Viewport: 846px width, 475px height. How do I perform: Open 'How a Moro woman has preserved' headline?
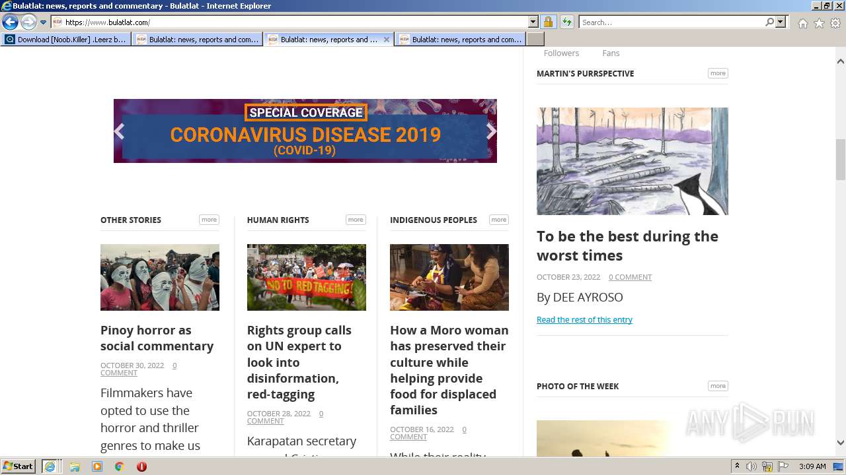point(449,370)
